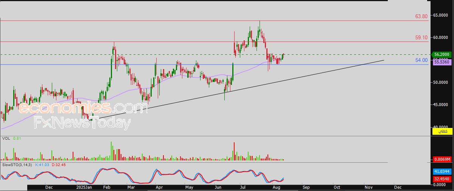Click the SlowSTO(3,14,3) indicator title
The width and height of the screenshot is (454, 191).
[x=17, y=165]
